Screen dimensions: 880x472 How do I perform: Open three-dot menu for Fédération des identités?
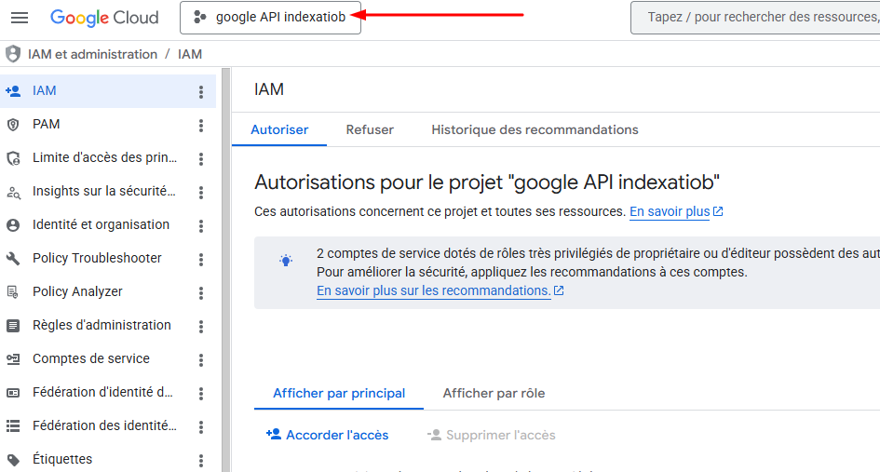[x=201, y=427]
